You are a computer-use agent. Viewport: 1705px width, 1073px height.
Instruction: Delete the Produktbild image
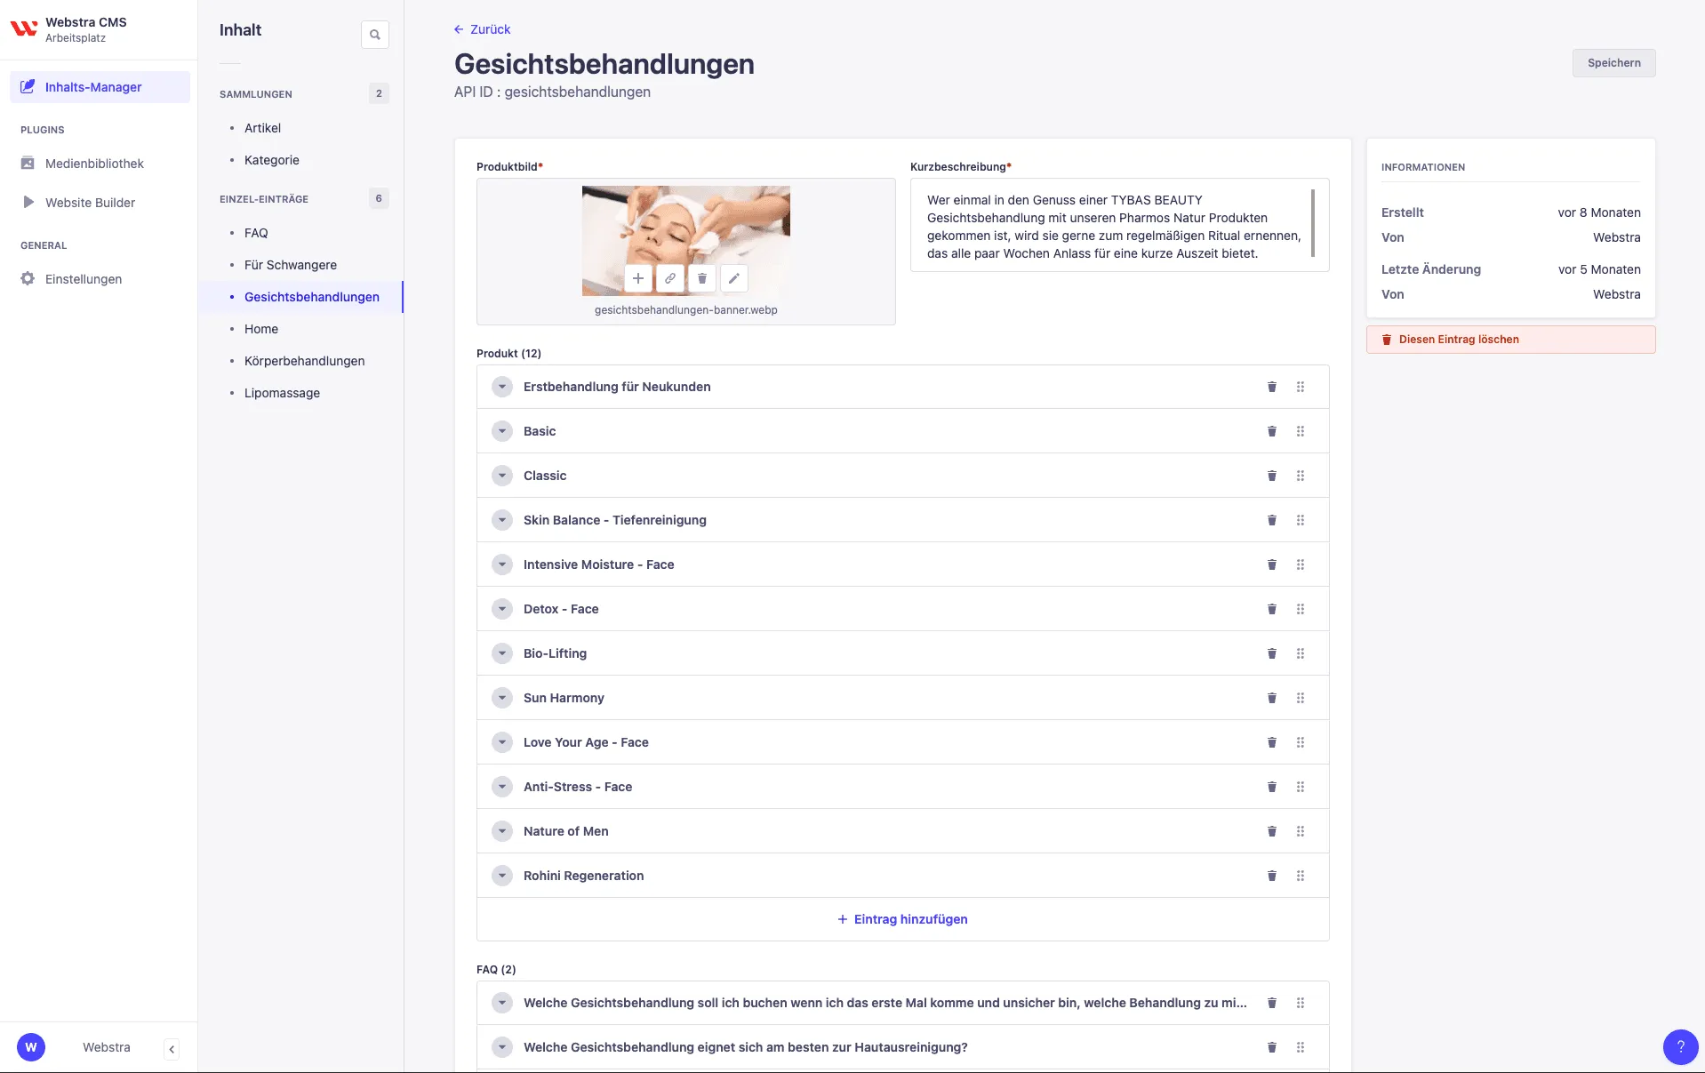702,278
